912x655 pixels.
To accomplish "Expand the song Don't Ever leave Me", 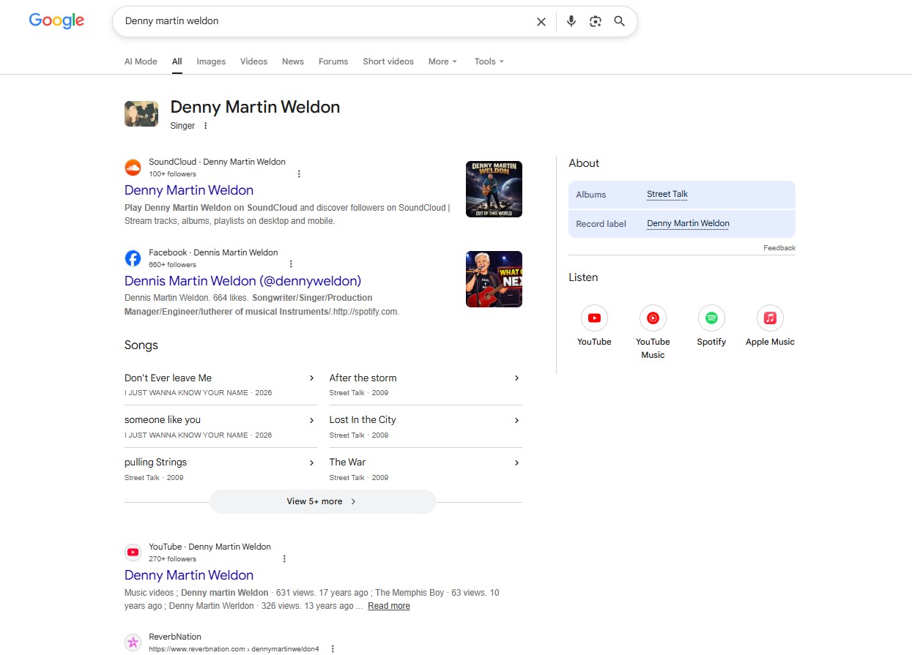I will click(x=220, y=384).
